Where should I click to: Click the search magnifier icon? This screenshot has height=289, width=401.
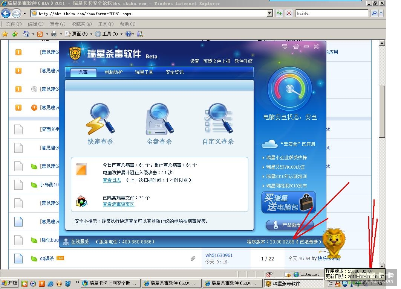[x=374, y=13]
